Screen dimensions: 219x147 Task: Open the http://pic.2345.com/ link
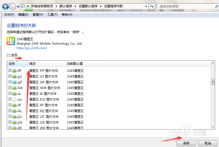pyautogui.click(x=32, y=48)
